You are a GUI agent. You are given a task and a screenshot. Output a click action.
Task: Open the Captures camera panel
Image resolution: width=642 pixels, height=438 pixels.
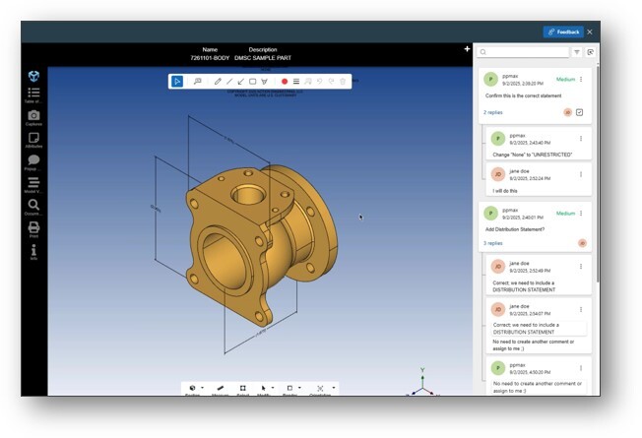point(33,117)
